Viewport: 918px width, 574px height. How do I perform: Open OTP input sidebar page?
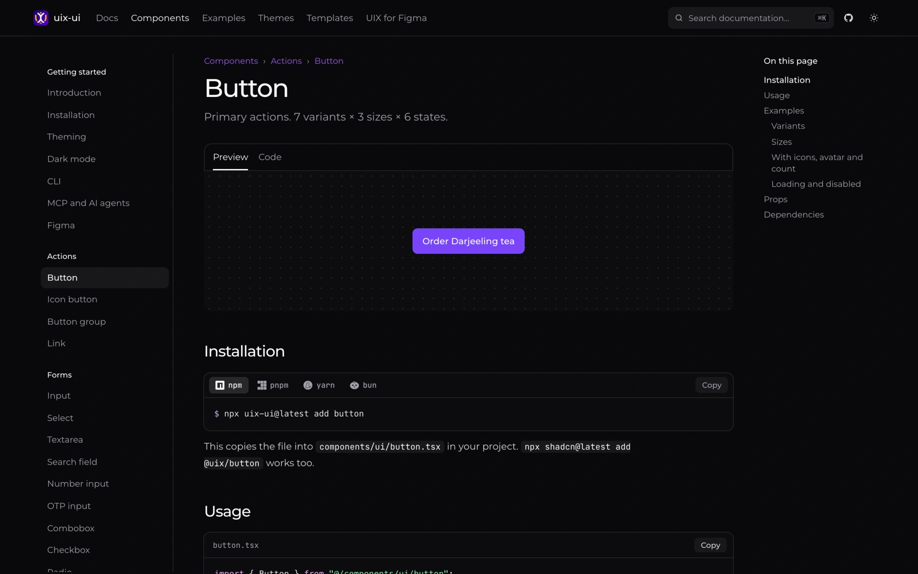(x=69, y=506)
